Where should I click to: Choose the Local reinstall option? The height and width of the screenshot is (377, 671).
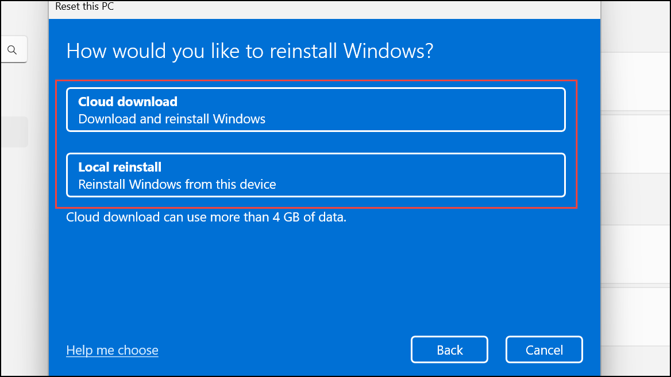coord(316,175)
